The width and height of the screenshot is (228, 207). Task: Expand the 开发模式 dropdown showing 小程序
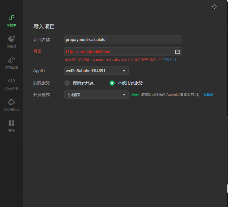(x=96, y=95)
